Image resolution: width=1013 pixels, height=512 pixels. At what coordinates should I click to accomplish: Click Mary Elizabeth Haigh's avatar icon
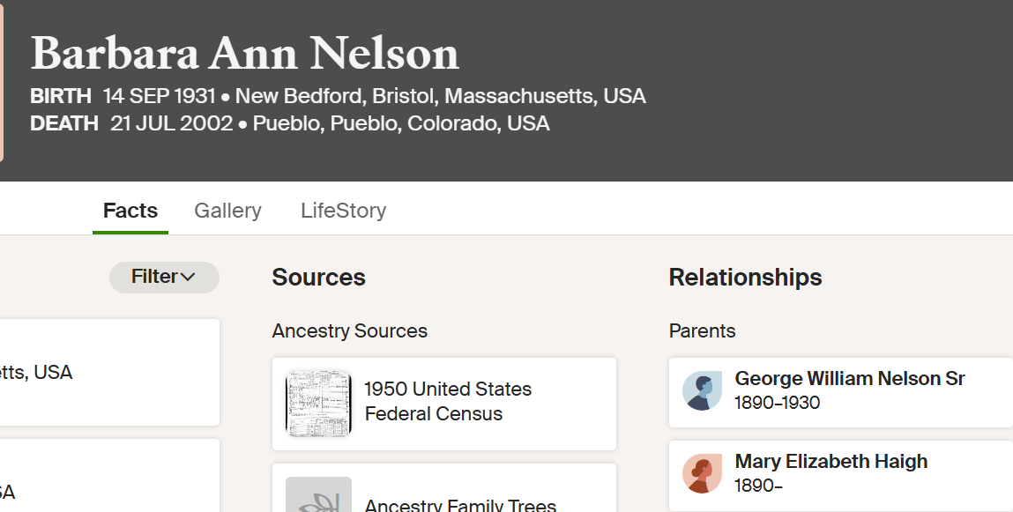(703, 474)
